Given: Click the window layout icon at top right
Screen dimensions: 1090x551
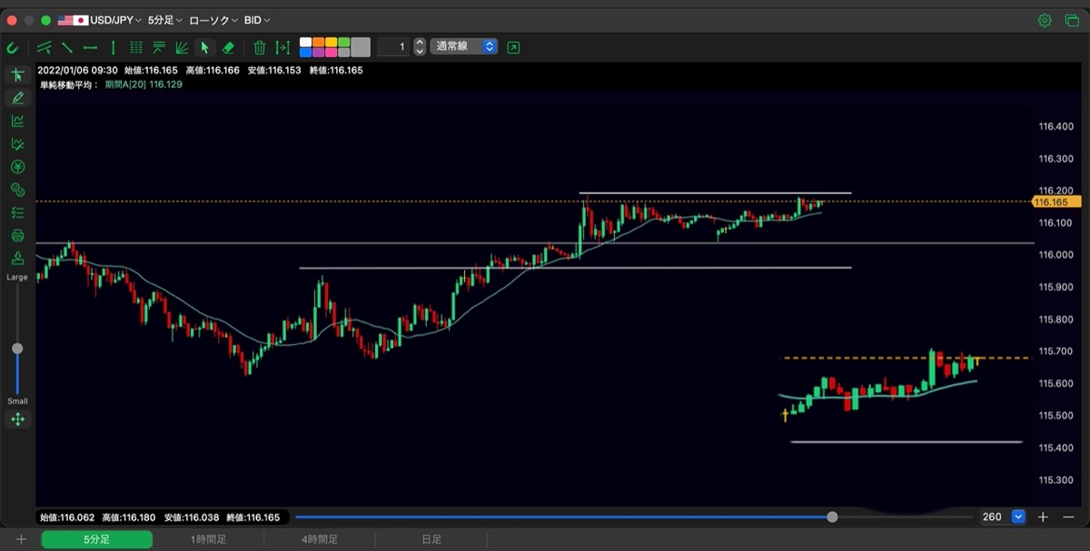Looking at the screenshot, I should tap(1072, 20).
